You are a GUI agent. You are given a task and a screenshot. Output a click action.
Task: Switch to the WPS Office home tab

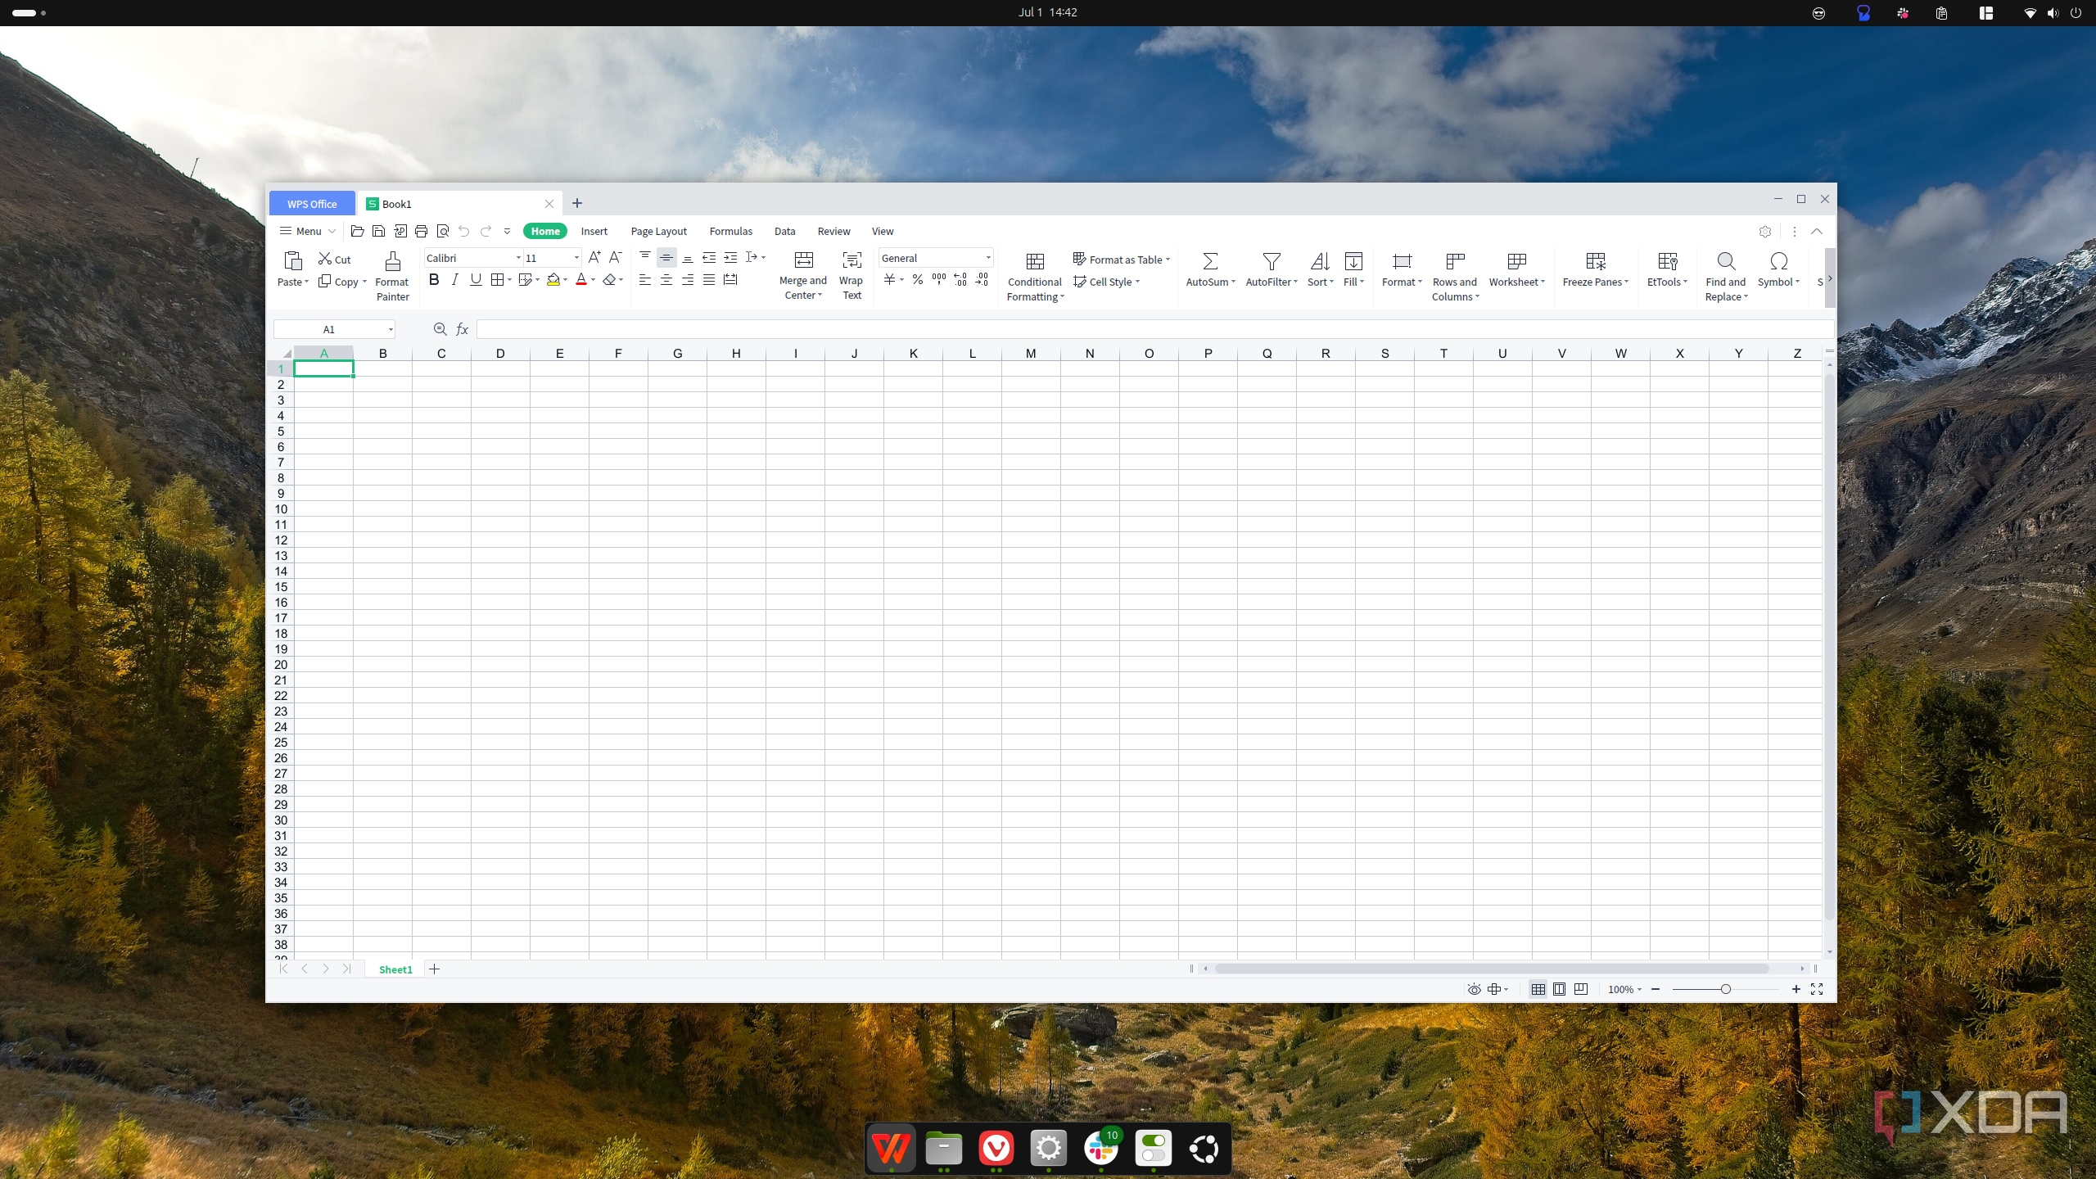pyautogui.click(x=312, y=204)
